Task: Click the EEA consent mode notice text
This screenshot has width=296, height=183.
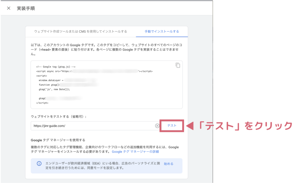Action: 103,166
